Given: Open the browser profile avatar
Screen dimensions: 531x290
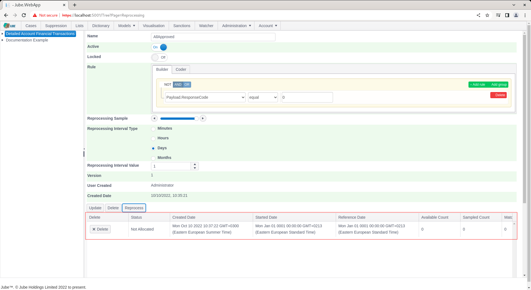Looking at the screenshot, I should point(516,15).
